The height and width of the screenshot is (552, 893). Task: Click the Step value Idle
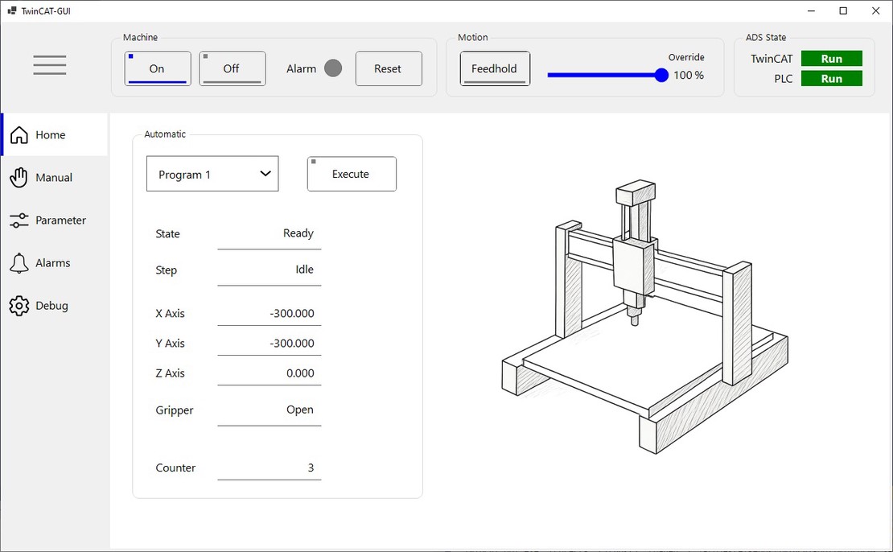tap(304, 270)
